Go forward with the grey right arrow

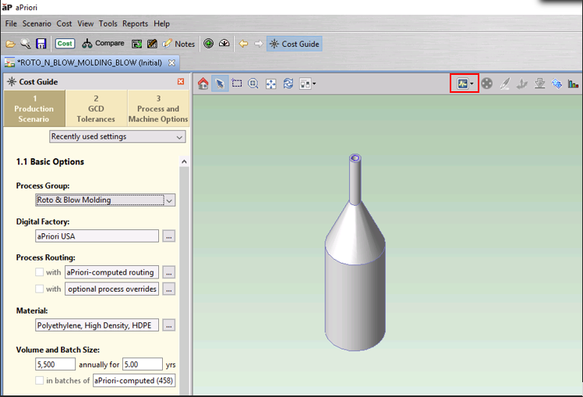tap(259, 44)
